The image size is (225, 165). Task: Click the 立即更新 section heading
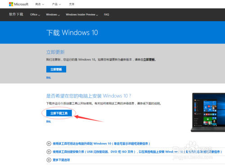click(x=55, y=52)
